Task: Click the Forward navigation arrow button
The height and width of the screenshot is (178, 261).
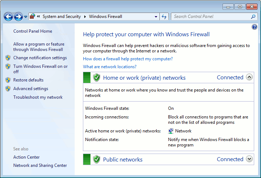Action: point(18,17)
